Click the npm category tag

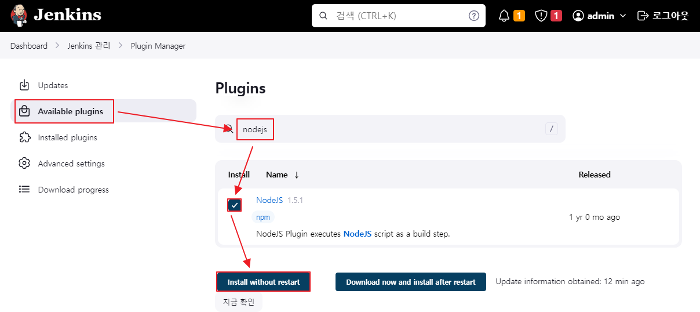tap(263, 217)
